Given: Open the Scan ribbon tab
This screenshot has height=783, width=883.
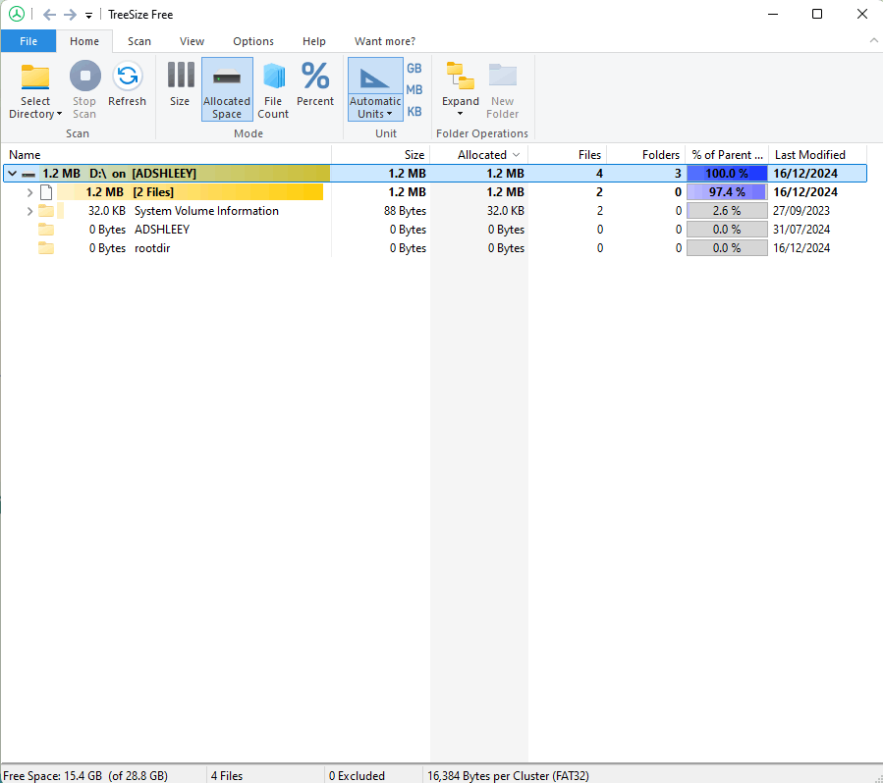Looking at the screenshot, I should click(139, 41).
